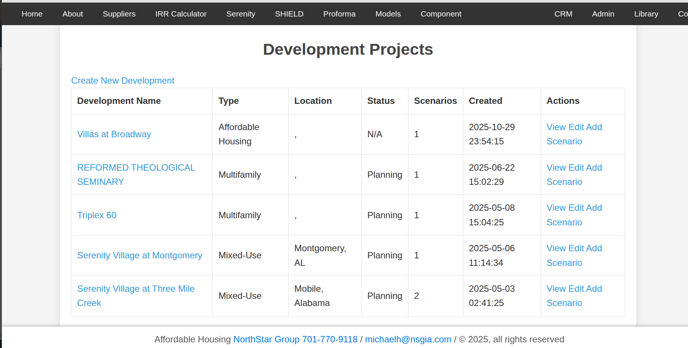Open the Admin panel
Image resolution: width=688 pixels, height=348 pixels.
click(603, 14)
